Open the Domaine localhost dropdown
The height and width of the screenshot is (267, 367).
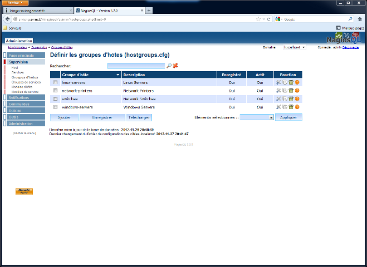[295, 47]
